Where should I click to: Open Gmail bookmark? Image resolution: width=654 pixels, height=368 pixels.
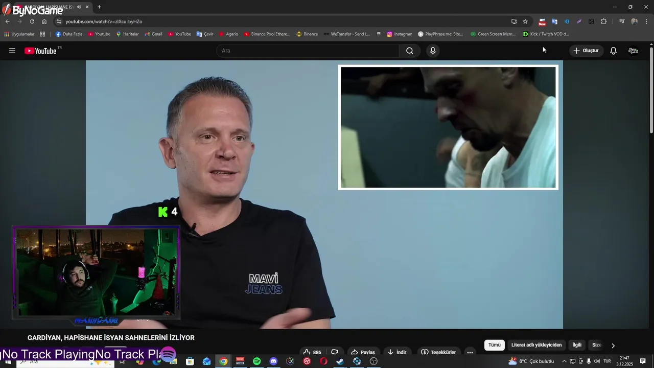(153, 34)
